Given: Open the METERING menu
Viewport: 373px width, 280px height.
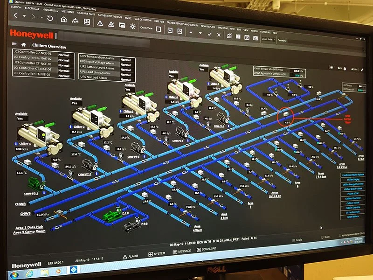Looking at the screenshot, I should 68,12.
